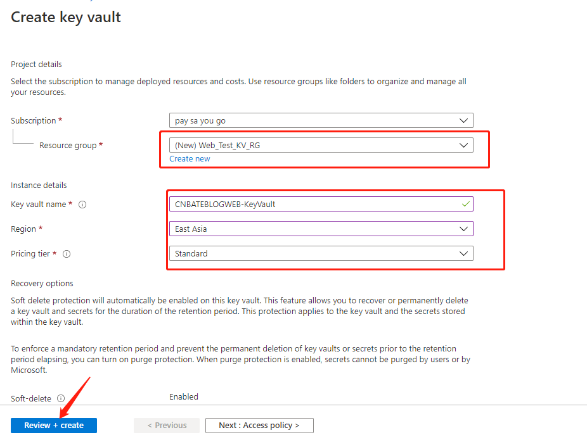Click the Resource group dropdown arrow
Image resolution: width=587 pixels, height=442 pixels.
point(463,145)
